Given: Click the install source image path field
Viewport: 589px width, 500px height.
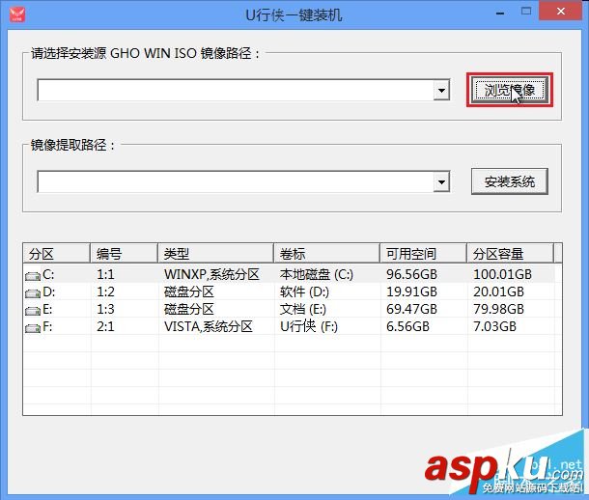Looking at the screenshot, I should [236, 90].
